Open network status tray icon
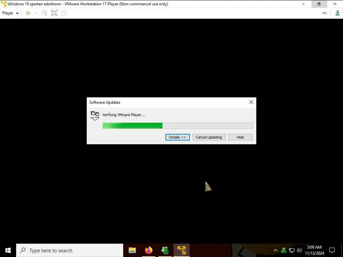 (x=292, y=250)
